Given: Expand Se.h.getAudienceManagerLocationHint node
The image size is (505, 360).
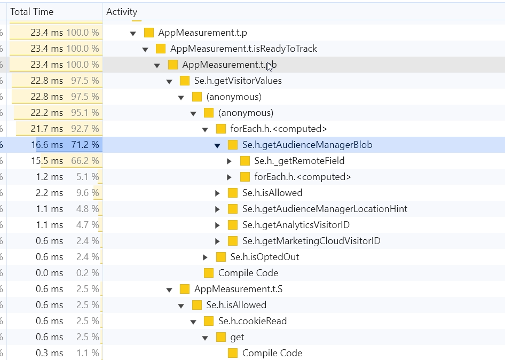Looking at the screenshot, I should 217,209.
